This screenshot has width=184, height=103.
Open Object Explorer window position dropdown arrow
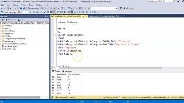(43, 16)
